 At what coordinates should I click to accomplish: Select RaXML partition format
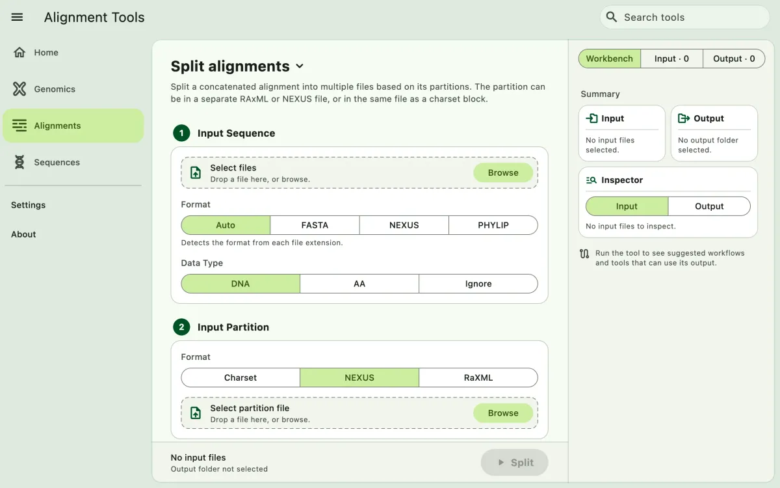tap(478, 377)
